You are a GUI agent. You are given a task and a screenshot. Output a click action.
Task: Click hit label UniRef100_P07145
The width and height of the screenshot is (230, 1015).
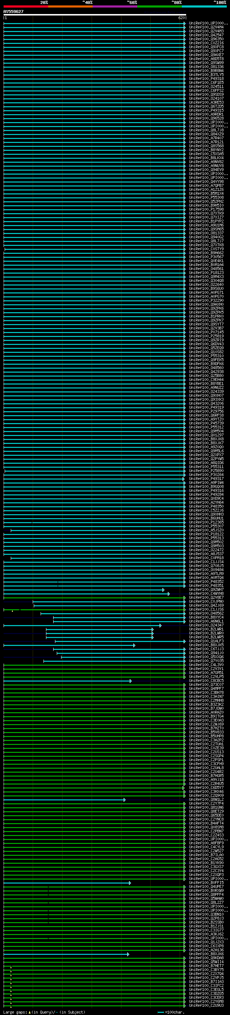coord(206,332)
